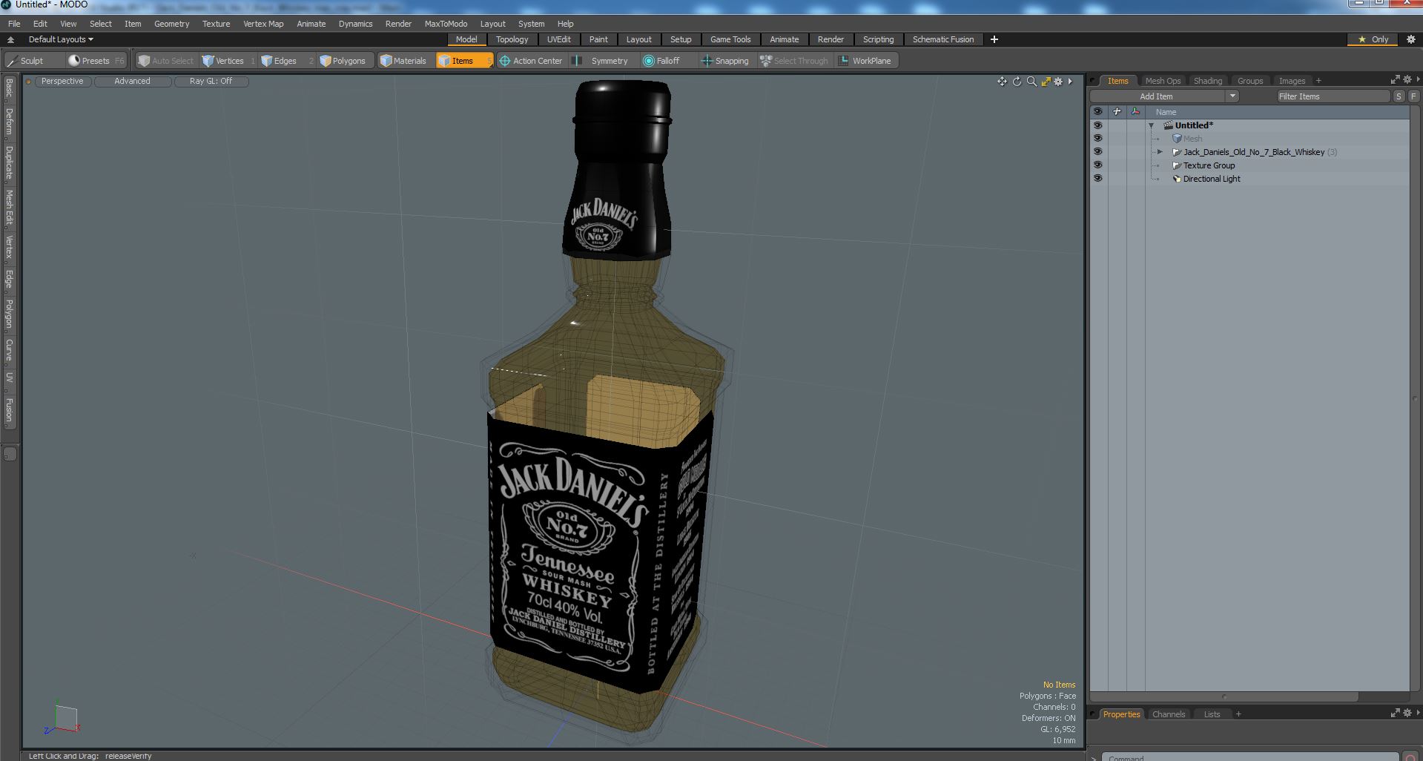Hide the Directional Light item
The height and width of the screenshot is (761, 1423).
[x=1097, y=179]
